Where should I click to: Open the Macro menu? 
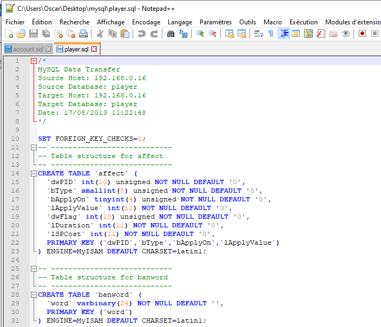pyautogui.click(x=273, y=22)
